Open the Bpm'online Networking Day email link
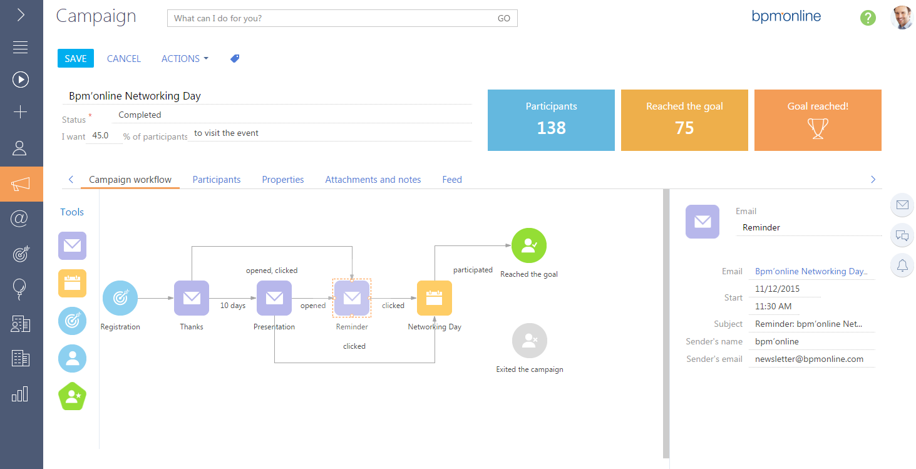 pyautogui.click(x=811, y=271)
